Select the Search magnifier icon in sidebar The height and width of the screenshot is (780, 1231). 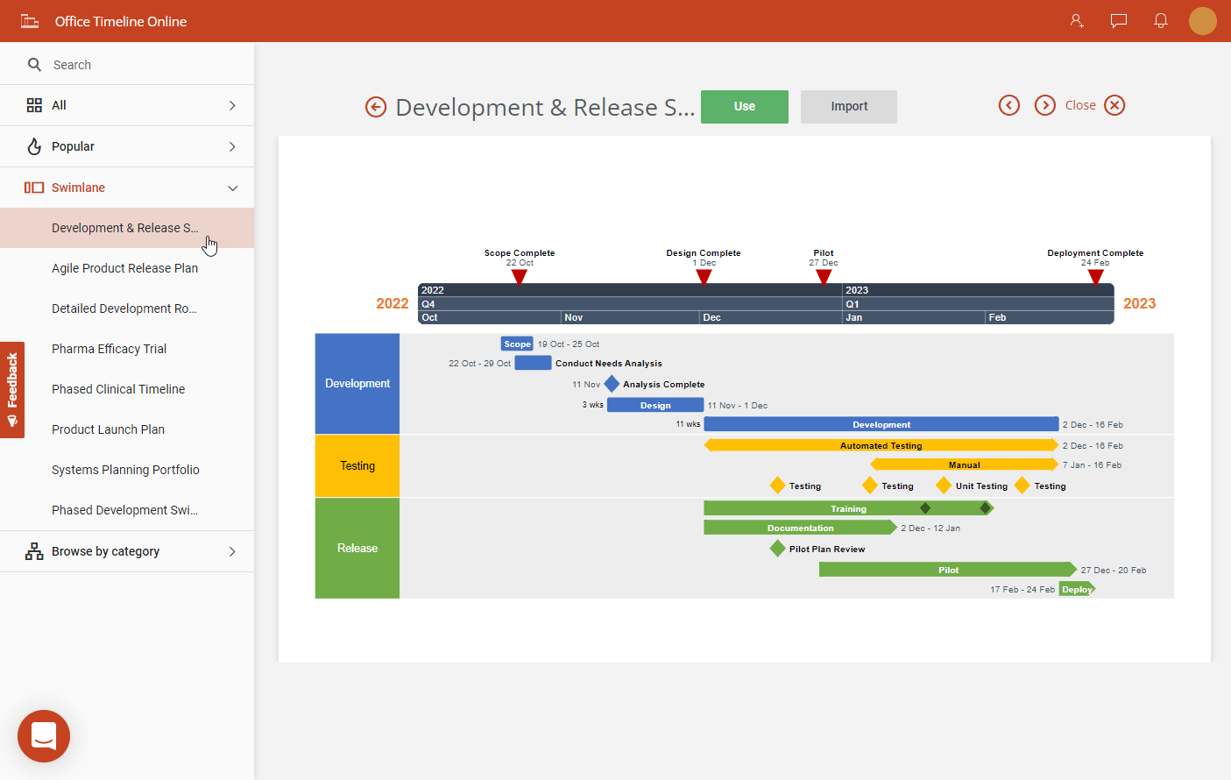(x=34, y=64)
